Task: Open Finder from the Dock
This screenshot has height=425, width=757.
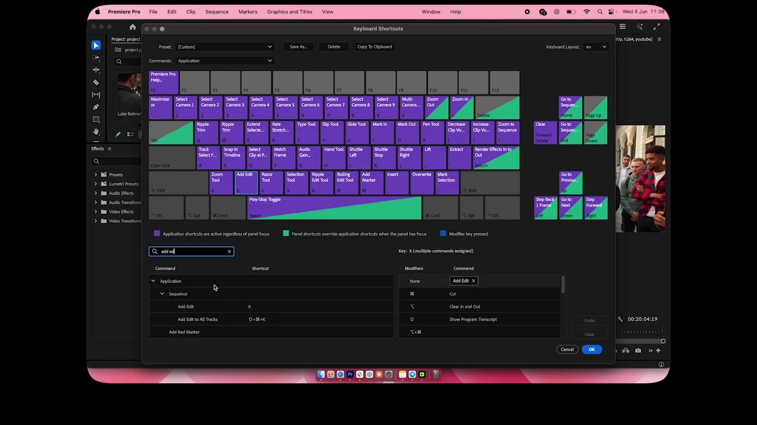Action: [x=321, y=374]
